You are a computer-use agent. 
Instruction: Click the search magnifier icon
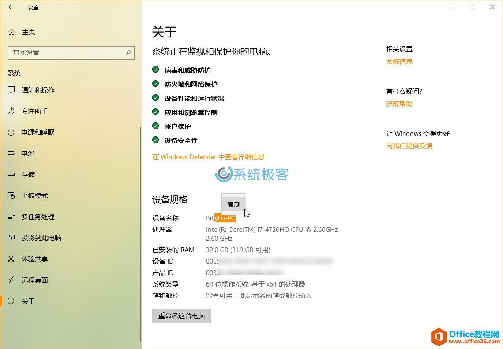tap(128, 52)
